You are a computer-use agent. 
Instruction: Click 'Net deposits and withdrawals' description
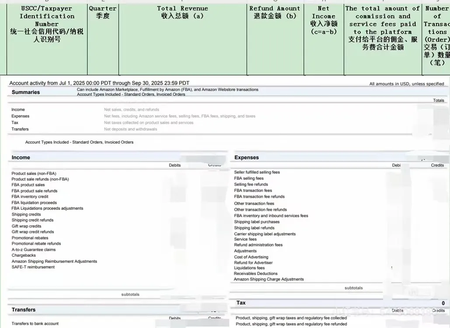(131, 129)
